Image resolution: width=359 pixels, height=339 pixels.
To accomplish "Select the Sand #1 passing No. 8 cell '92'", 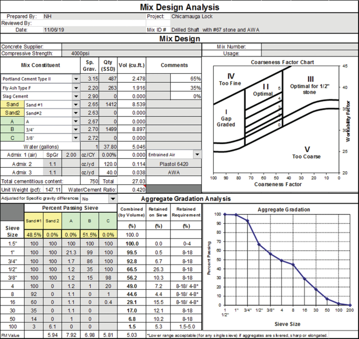I will [34, 294].
